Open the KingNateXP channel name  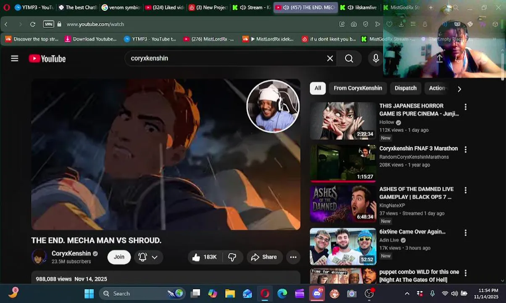tap(392, 205)
